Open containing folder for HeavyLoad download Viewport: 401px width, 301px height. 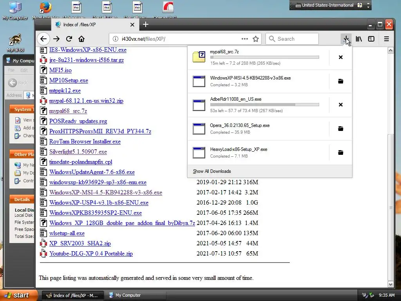point(340,152)
